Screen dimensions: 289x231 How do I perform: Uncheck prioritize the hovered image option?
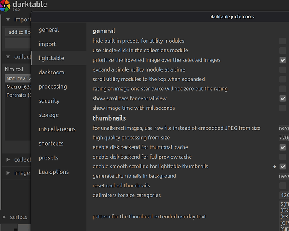(283, 60)
